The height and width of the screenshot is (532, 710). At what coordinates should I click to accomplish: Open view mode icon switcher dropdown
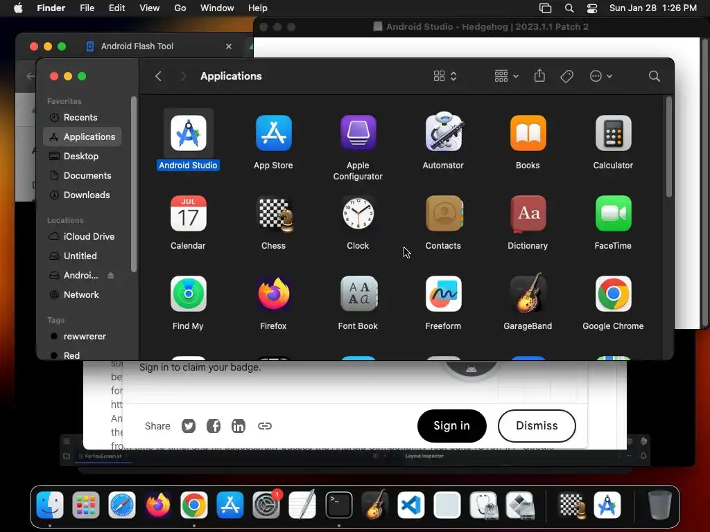(444, 76)
